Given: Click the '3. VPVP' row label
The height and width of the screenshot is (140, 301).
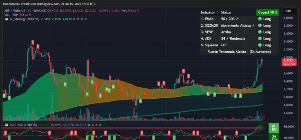Looking at the screenshot, I should coord(207,32).
